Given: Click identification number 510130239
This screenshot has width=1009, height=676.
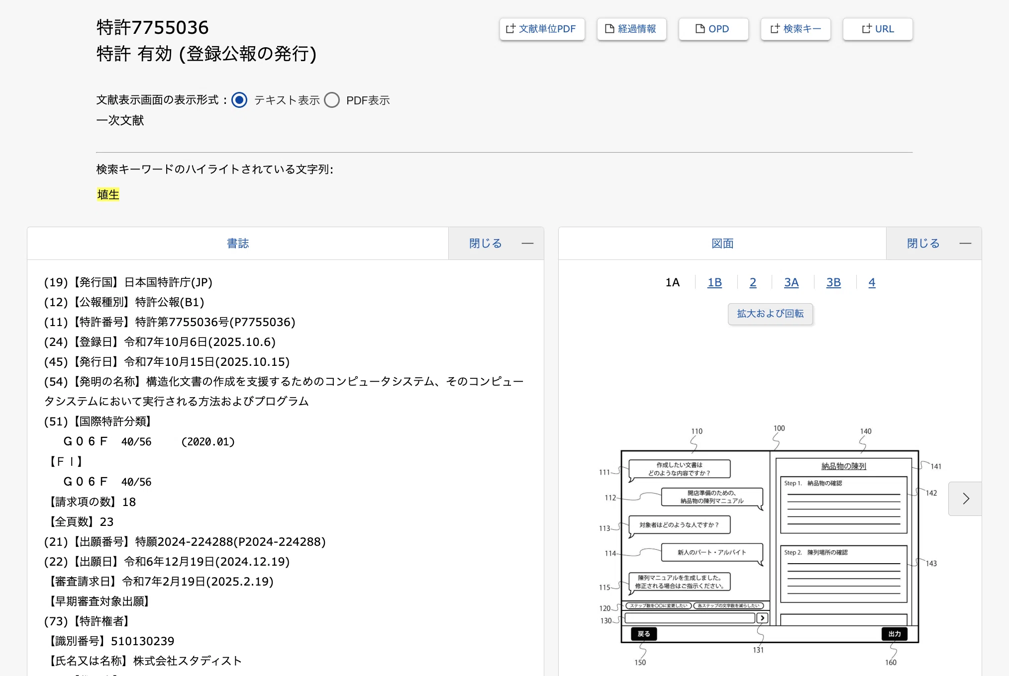Looking at the screenshot, I should (143, 641).
